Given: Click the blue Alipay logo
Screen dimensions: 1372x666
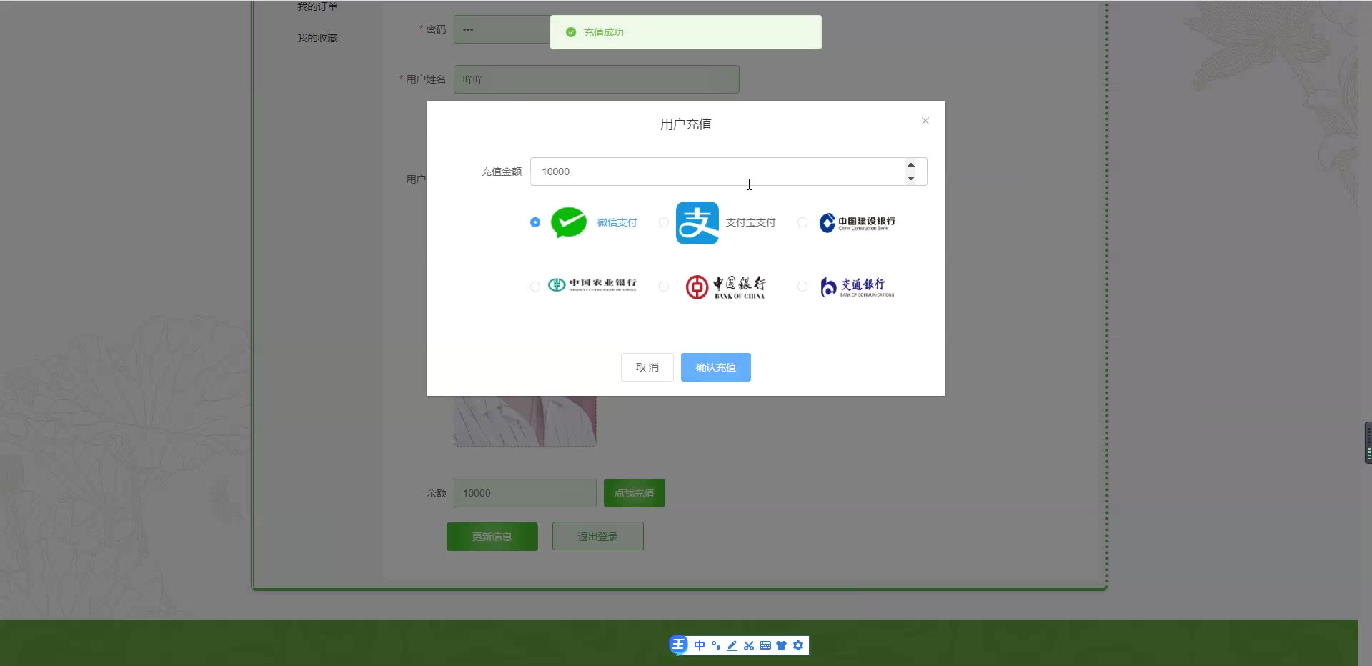Looking at the screenshot, I should pyautogui.click(x=697, y=223).
